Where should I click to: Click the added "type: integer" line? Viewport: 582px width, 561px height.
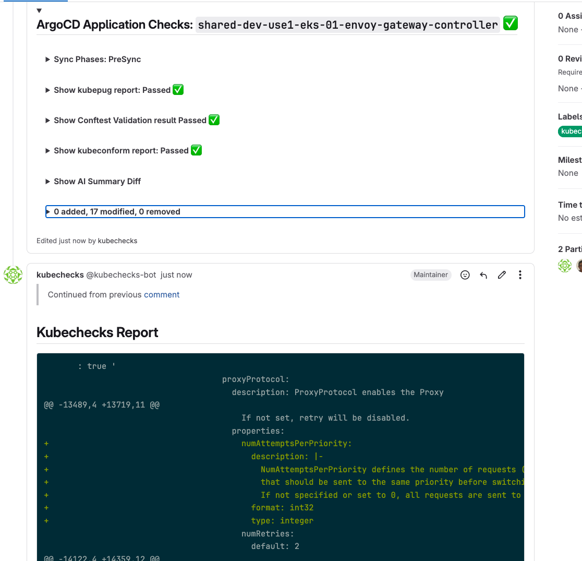(x=282, y=521)
